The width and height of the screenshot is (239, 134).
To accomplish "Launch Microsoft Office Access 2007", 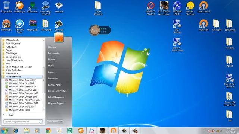I will tap(22, 80).
